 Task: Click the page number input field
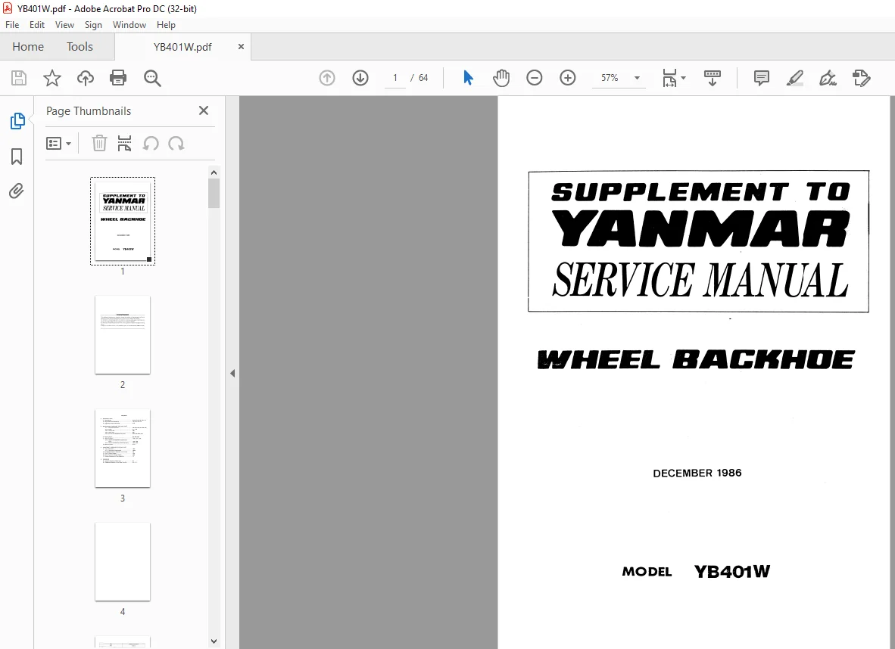[395, 78]
